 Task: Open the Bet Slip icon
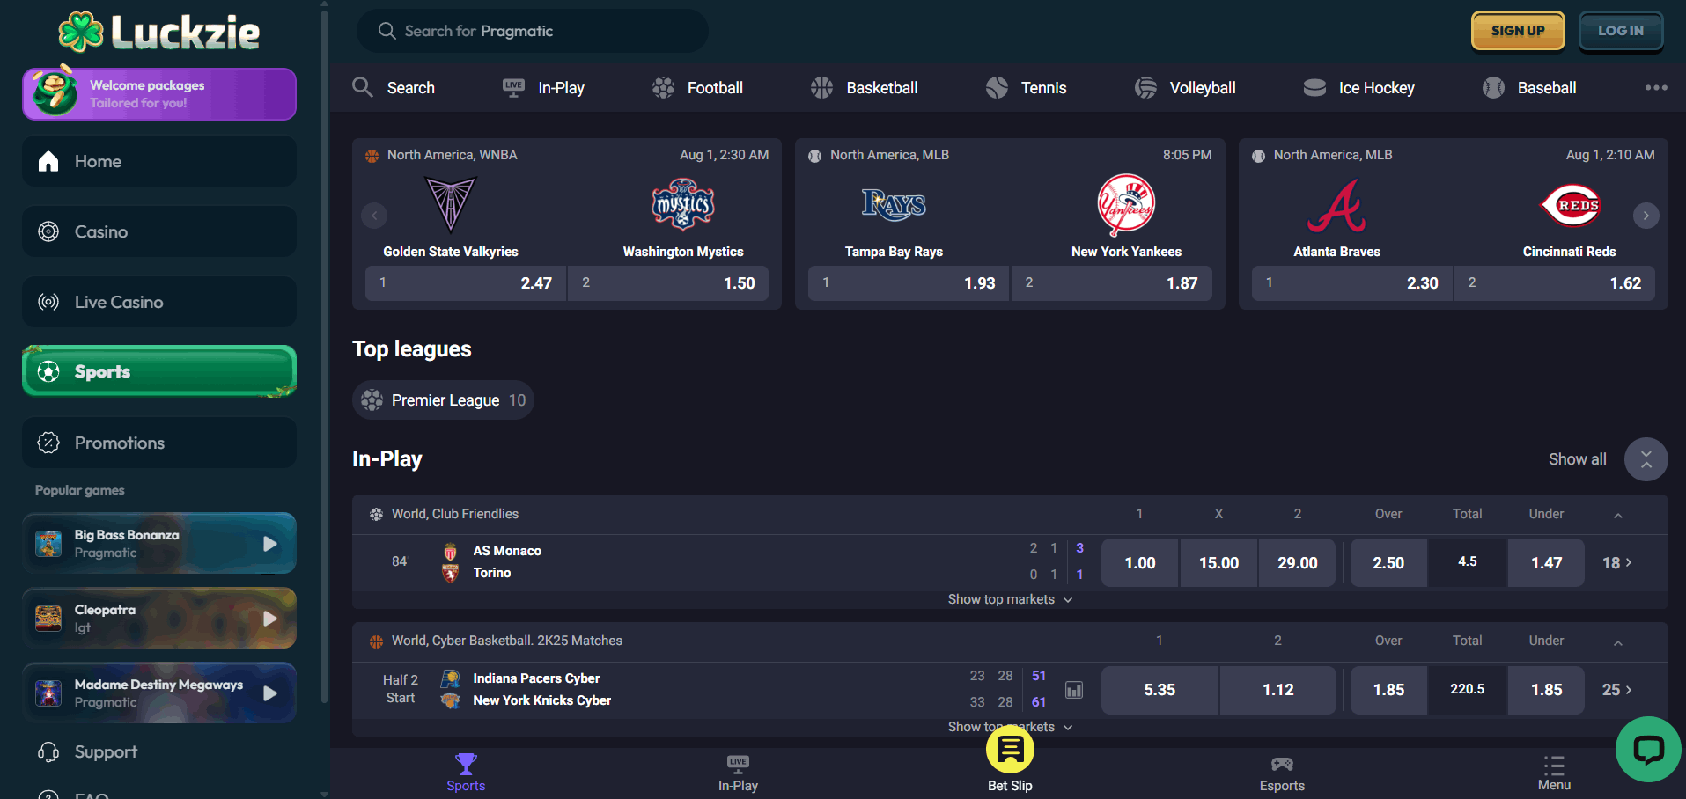pos(1010,749)
